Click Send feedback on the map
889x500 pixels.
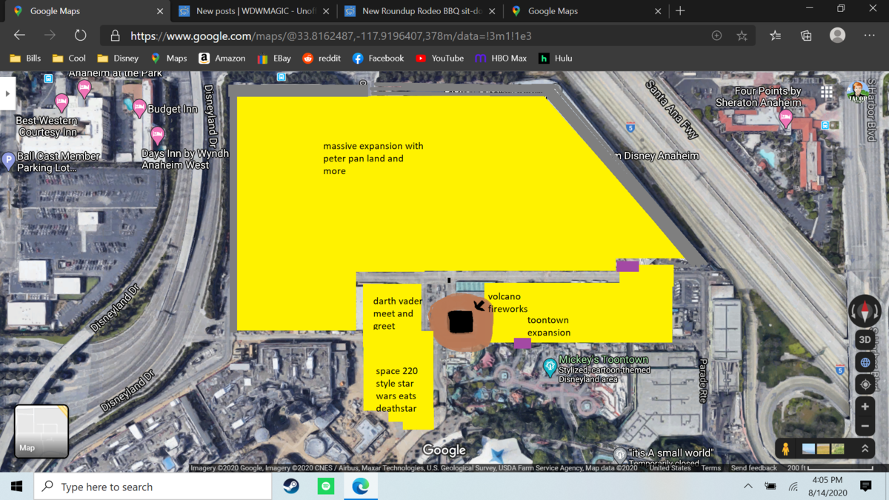[754, 468]
